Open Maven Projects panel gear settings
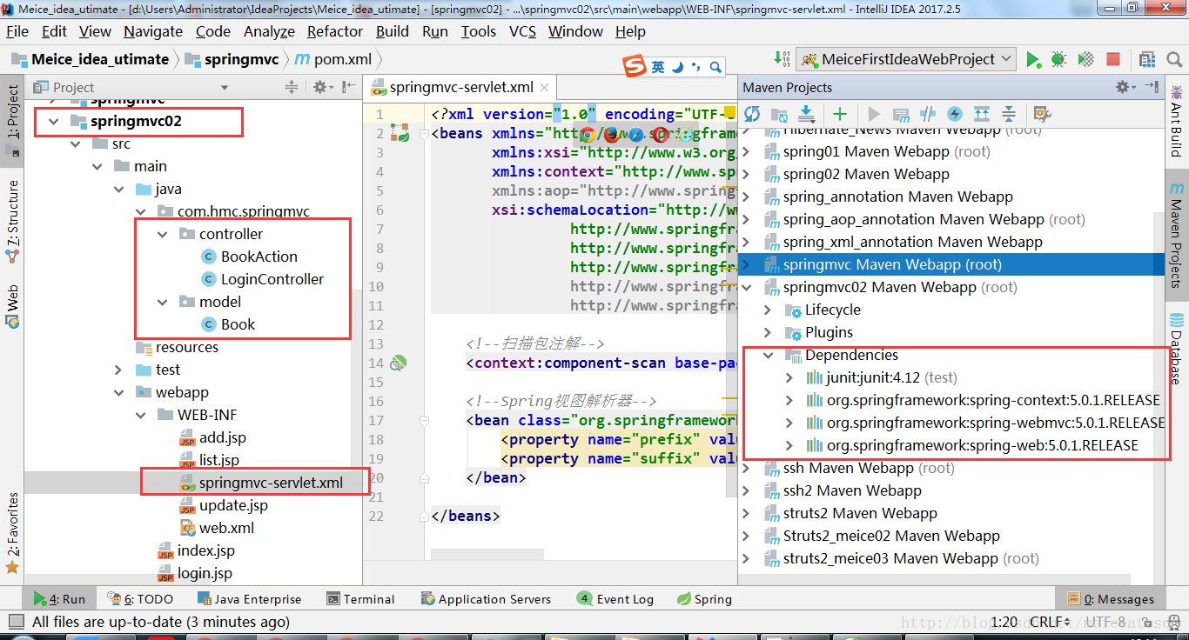Screen dimensions: 1189x640 pyautogui.click(x=1125, y=87)
